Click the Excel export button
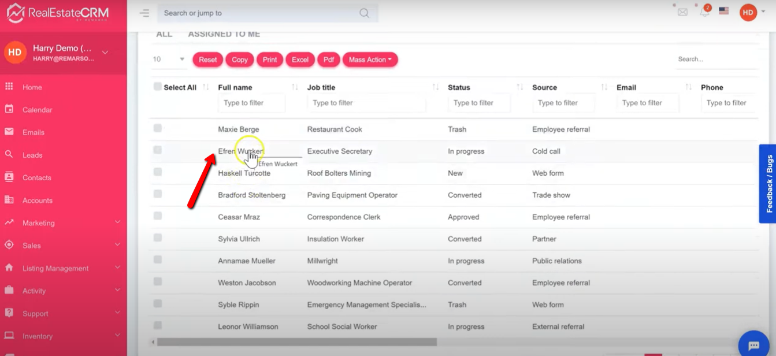776x356 pixels. pyautogui.click(x=300, y=60)
